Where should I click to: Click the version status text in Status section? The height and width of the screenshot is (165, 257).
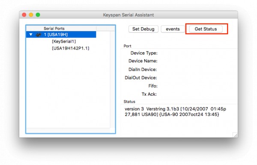coord(175,112)
